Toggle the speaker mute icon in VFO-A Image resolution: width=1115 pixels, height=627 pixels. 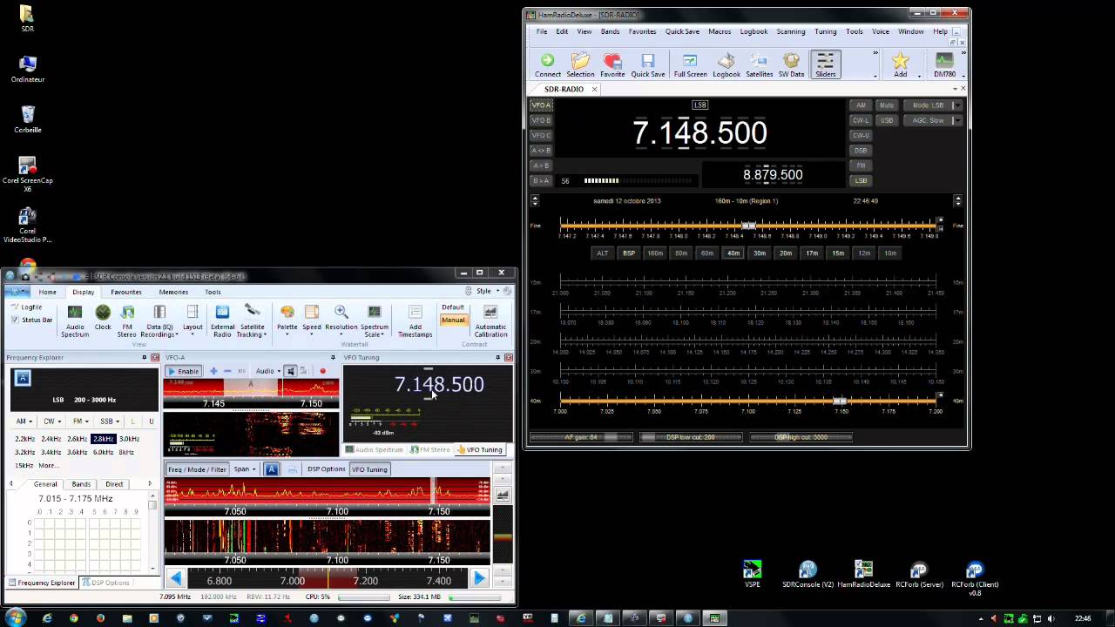pyautogui.click(x=291, y=371)
